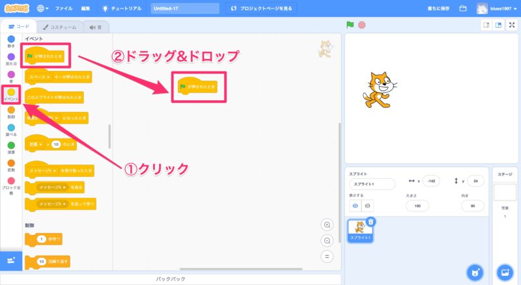Click the green flag to run project
The width and height of the screenshot is (521, 285).
tap(350, 25)
